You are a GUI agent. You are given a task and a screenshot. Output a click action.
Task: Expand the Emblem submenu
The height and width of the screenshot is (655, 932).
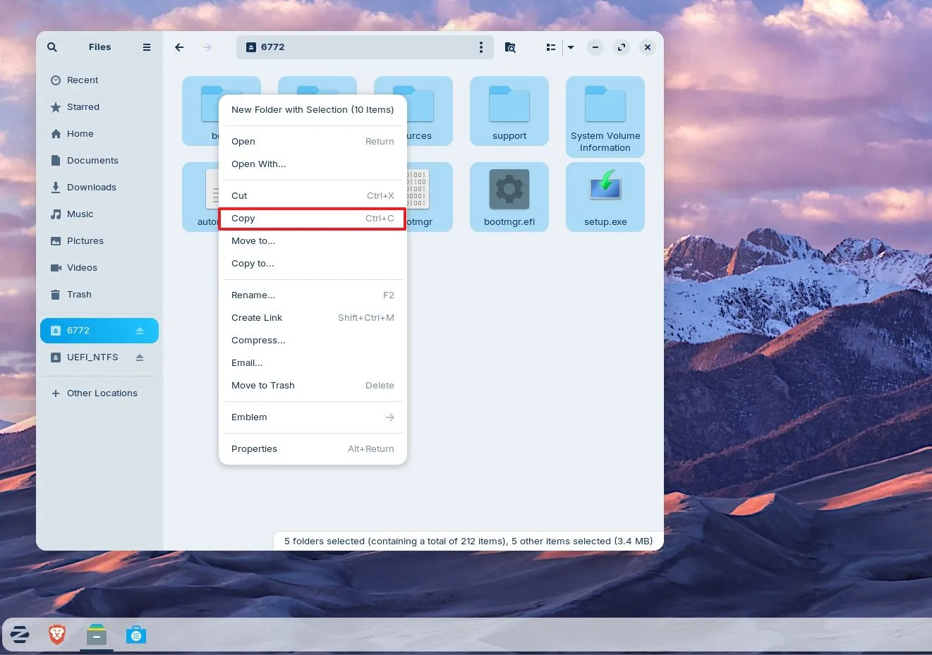pos(313,417)
